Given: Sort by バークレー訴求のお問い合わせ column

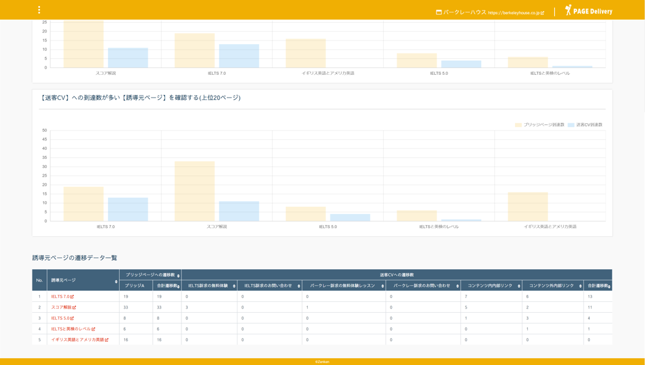Looking at the screenshot, I should click(x=457, y=286).
